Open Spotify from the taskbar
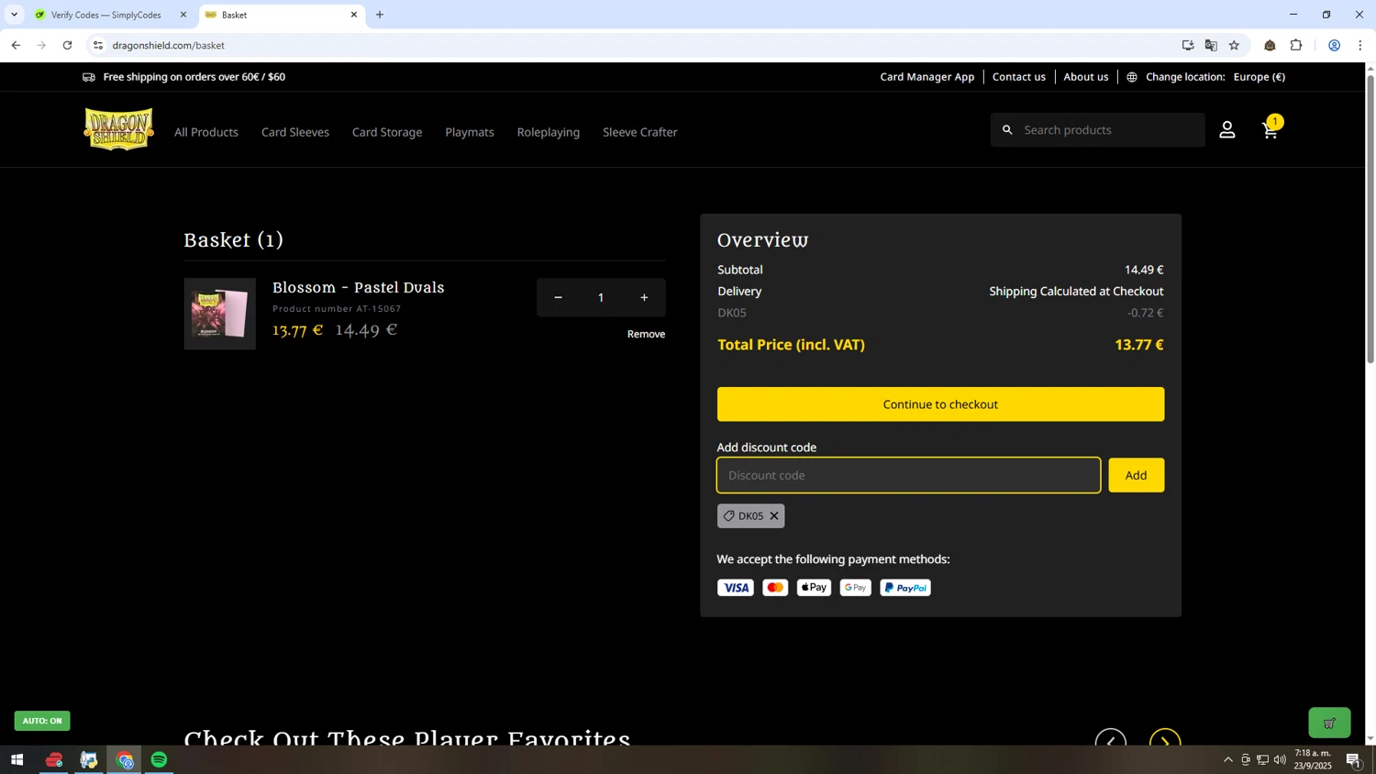Image resolution: width=1376 pixels, height=774 pixels. [x=160, y=760]
